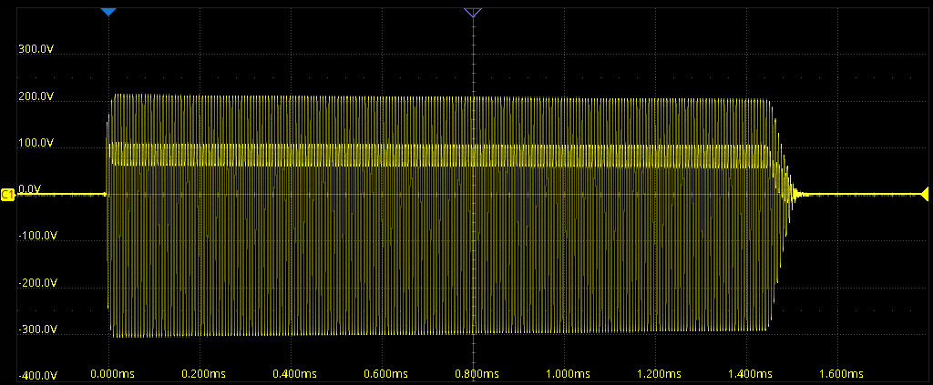Click the 0.400ms time axis label
The height and width of the screenshot is (385, 933).
pyautogui.click(x=294, y=374)
